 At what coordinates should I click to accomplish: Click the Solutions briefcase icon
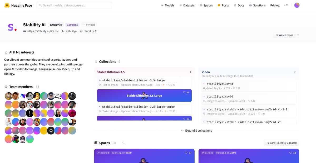pos(250,5)
